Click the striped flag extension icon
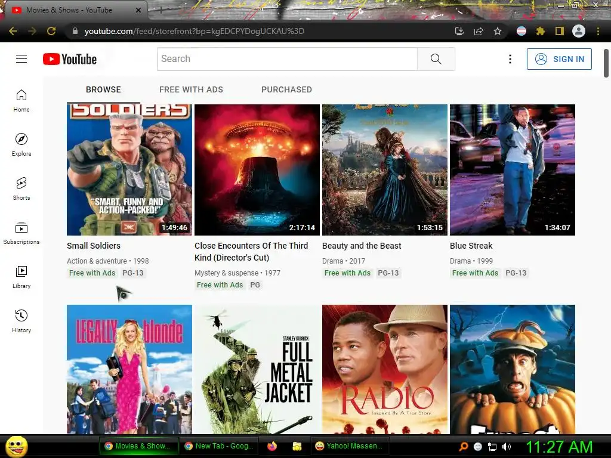 521,31
